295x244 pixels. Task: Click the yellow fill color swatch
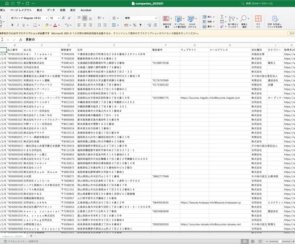(x=47, y=25)
